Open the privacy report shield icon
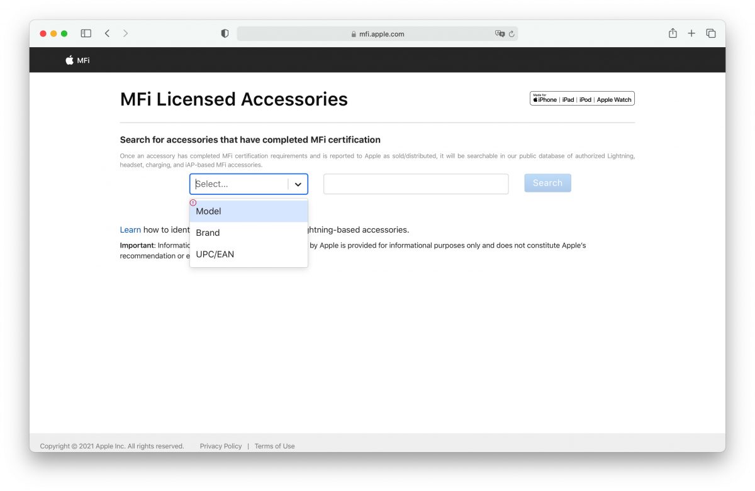The height and width of the screenshot is (491, 755). [x=225, y=33]
